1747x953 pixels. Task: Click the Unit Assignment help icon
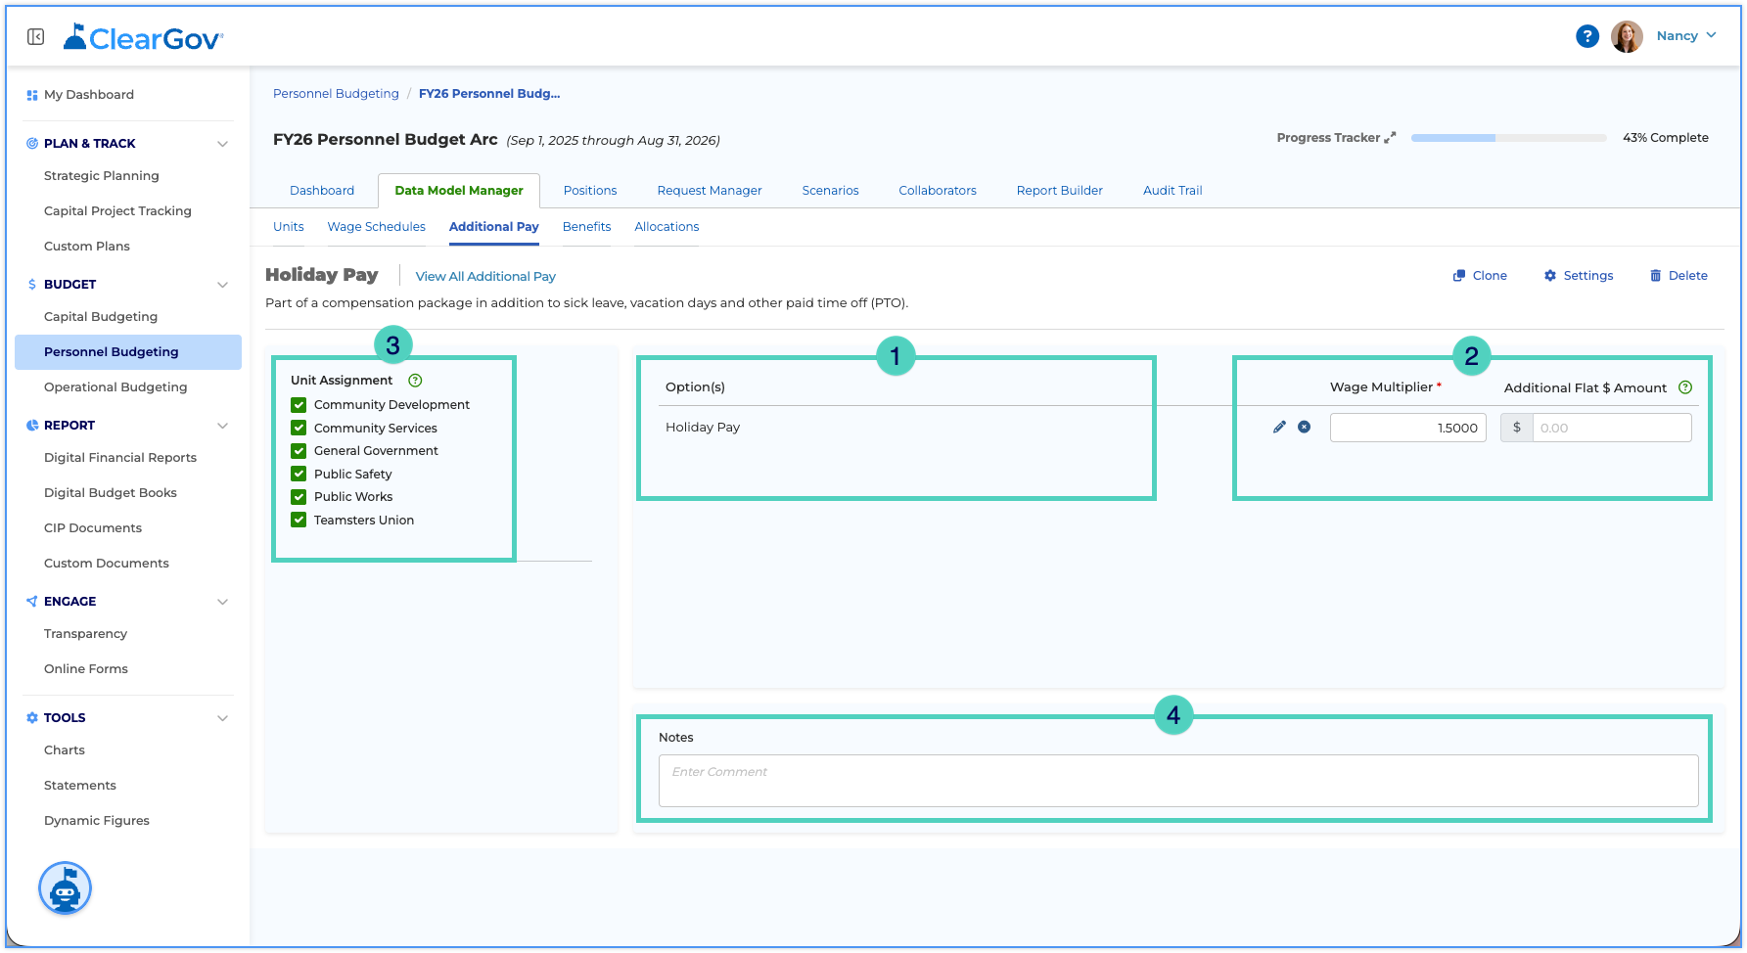(415, 381)
